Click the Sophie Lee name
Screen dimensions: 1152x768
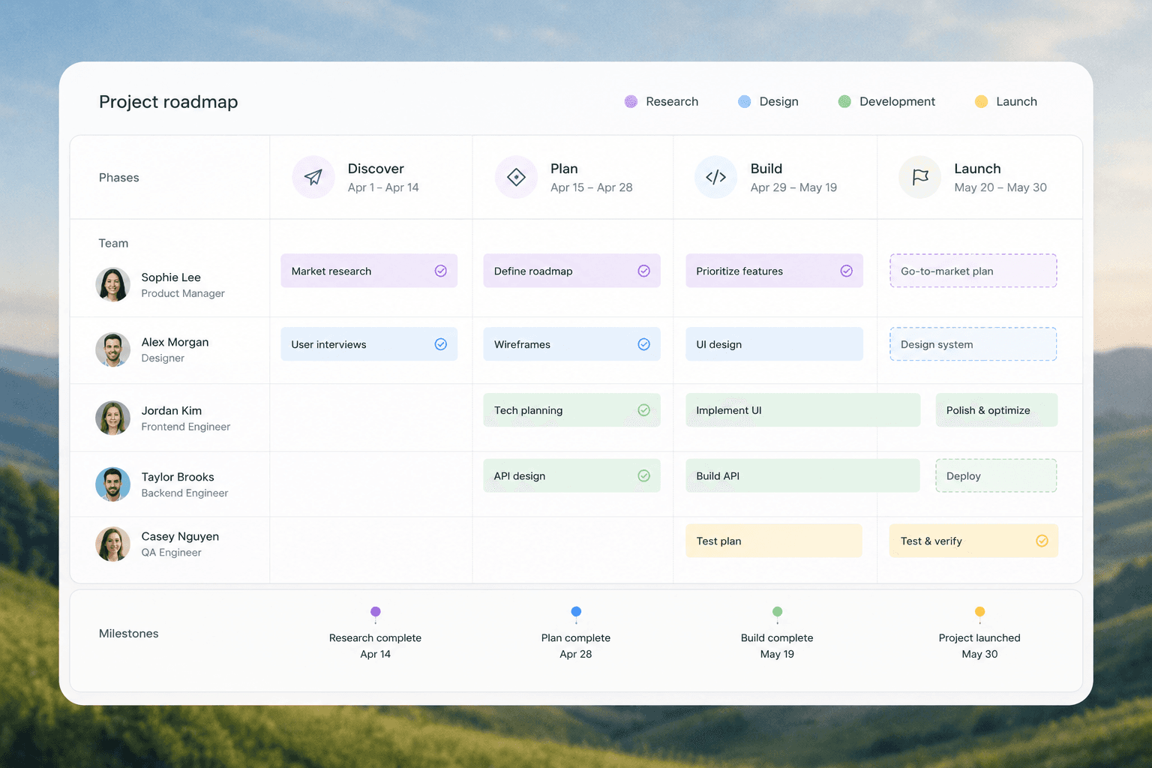[171, 277]
